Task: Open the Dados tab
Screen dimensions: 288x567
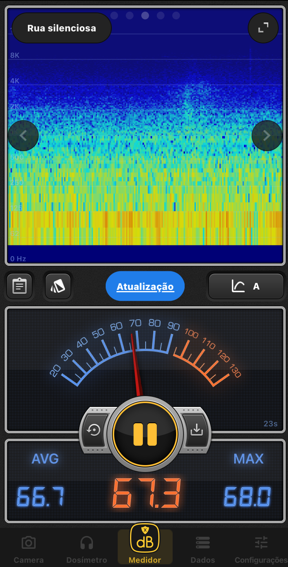Action: (203, 548)
